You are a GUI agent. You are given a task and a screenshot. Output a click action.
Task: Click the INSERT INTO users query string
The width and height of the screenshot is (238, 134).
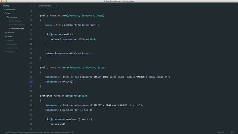pyautogui.click(x=130, y=77)
